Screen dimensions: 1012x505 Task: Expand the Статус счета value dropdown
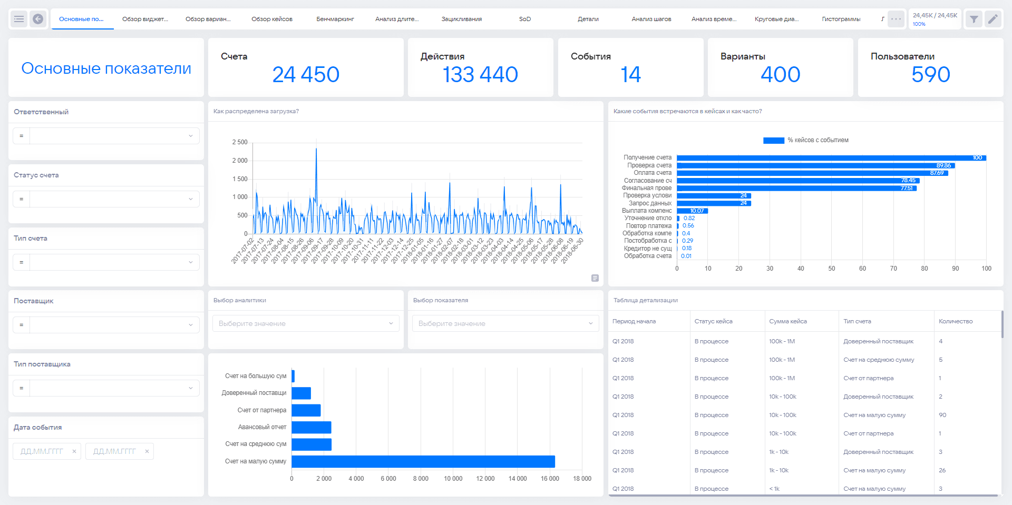(x=114, y=199)
